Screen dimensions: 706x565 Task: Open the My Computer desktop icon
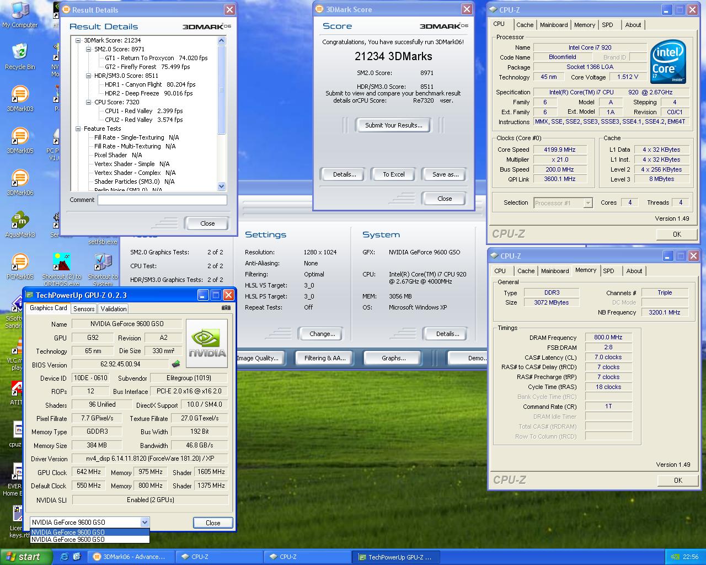click(20, 15)
